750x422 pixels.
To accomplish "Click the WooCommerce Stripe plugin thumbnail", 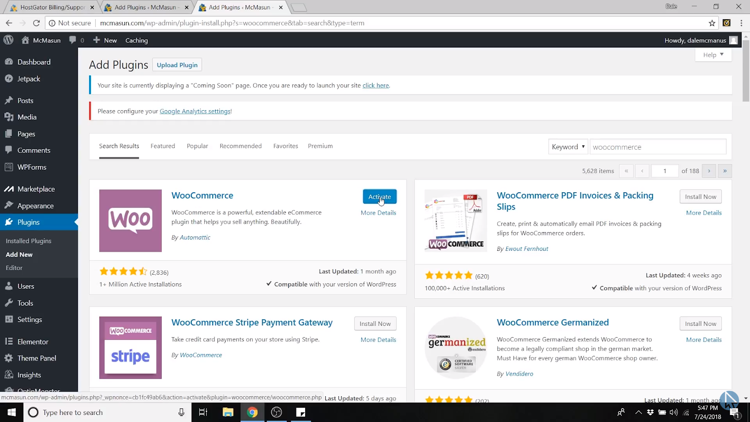I will (x=130, y=347).
